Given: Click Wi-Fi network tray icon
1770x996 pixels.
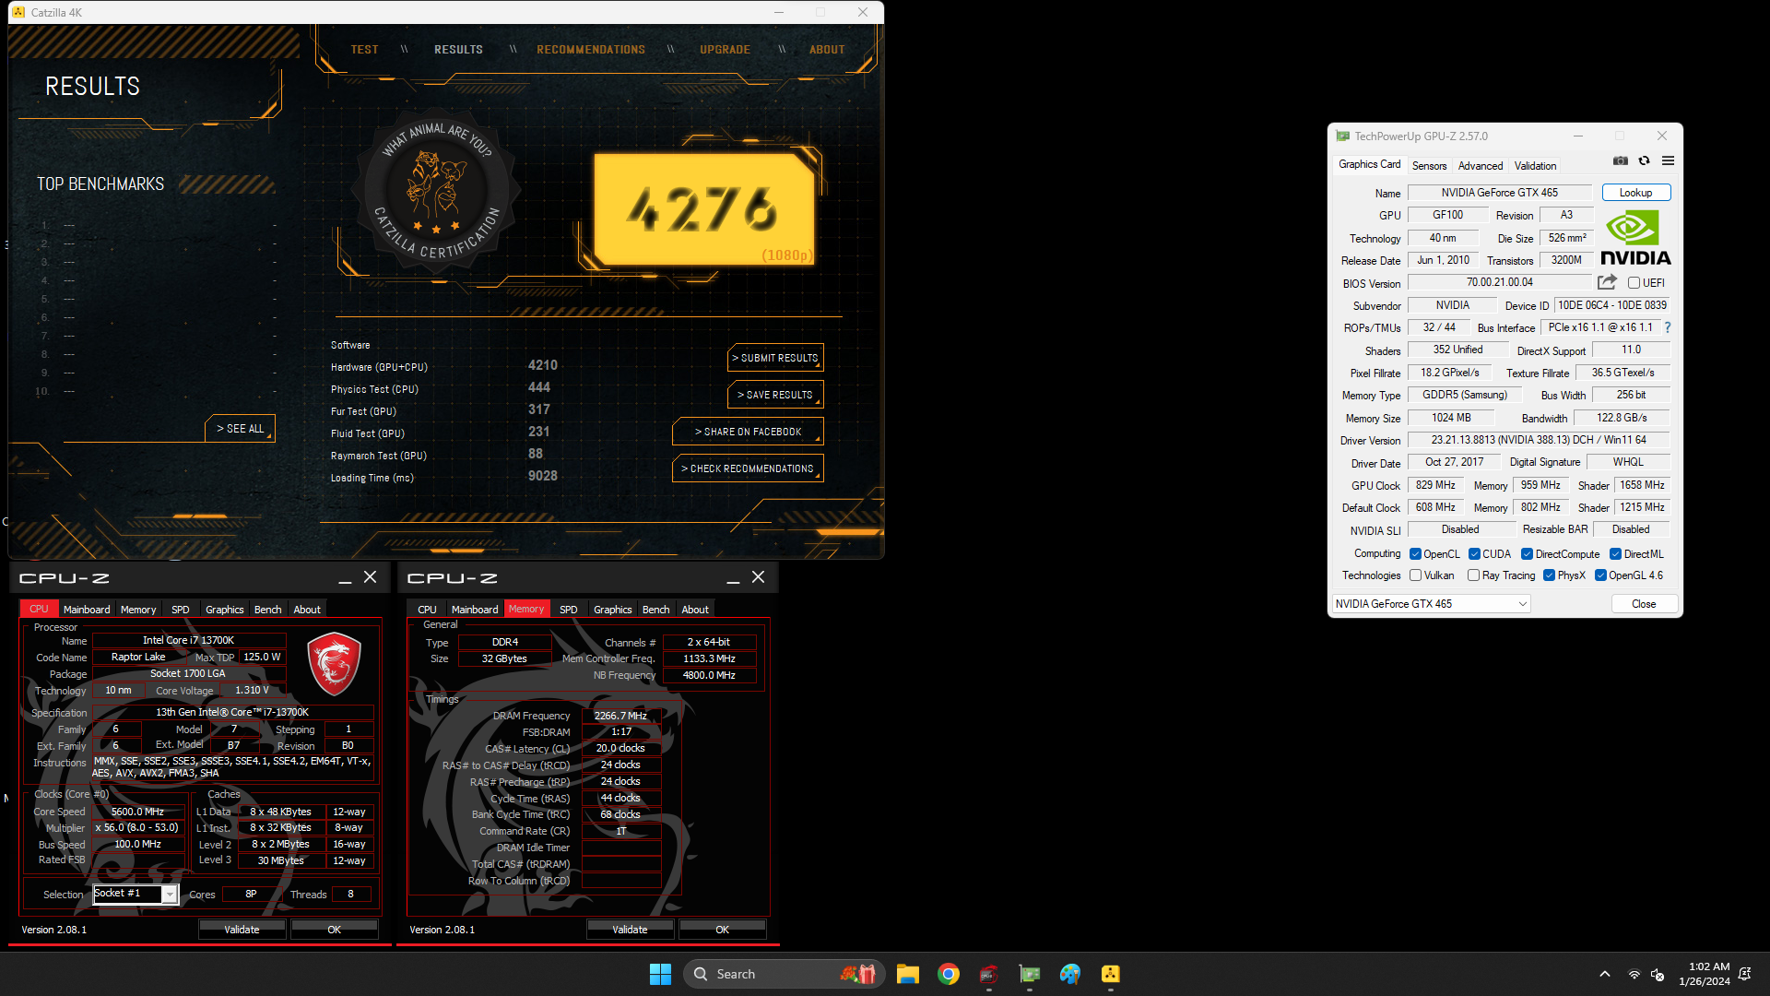Looking at the screenshot, I should point(1634,974).
